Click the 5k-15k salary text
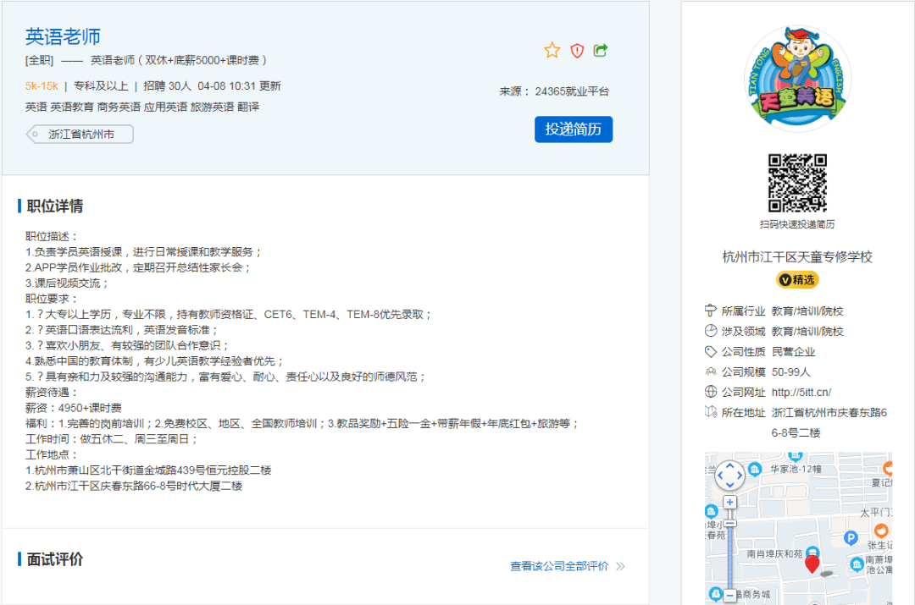This screenshot has width=915, height=605. (x=42, y=85)
